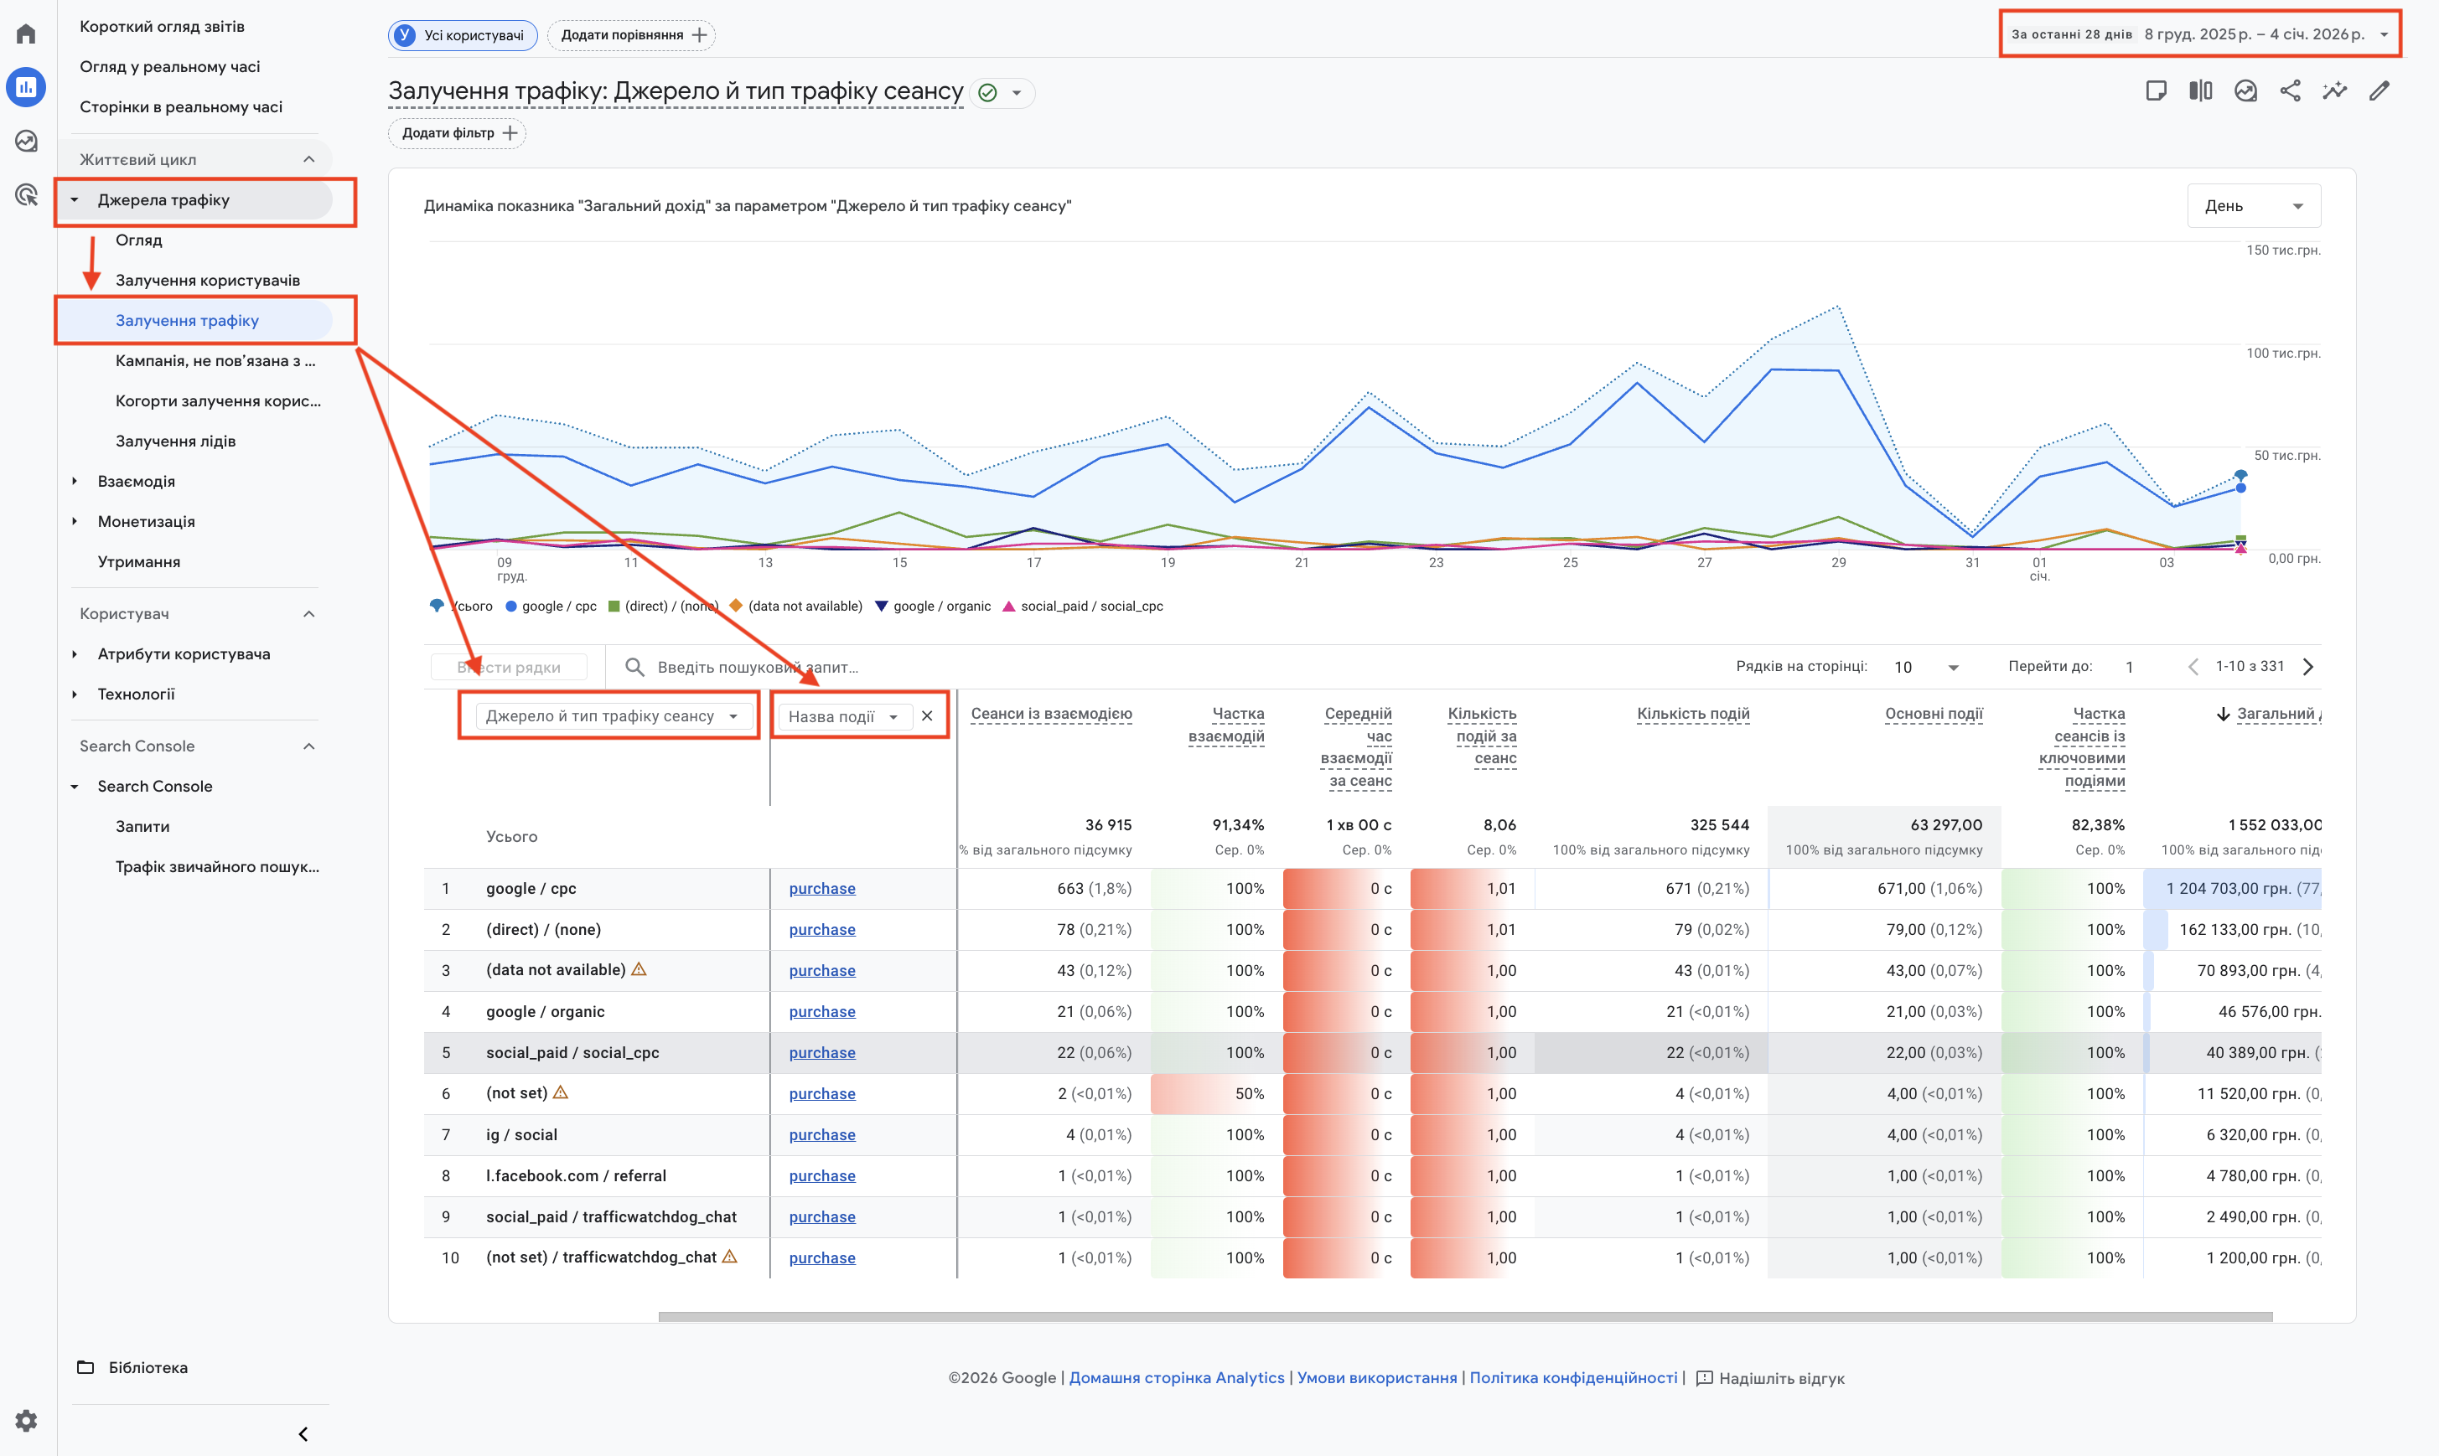The height and width of the screenshot is (1456, 2439).
Task: Open the День granularity dropdown
Action: [x=2253, y=206]
